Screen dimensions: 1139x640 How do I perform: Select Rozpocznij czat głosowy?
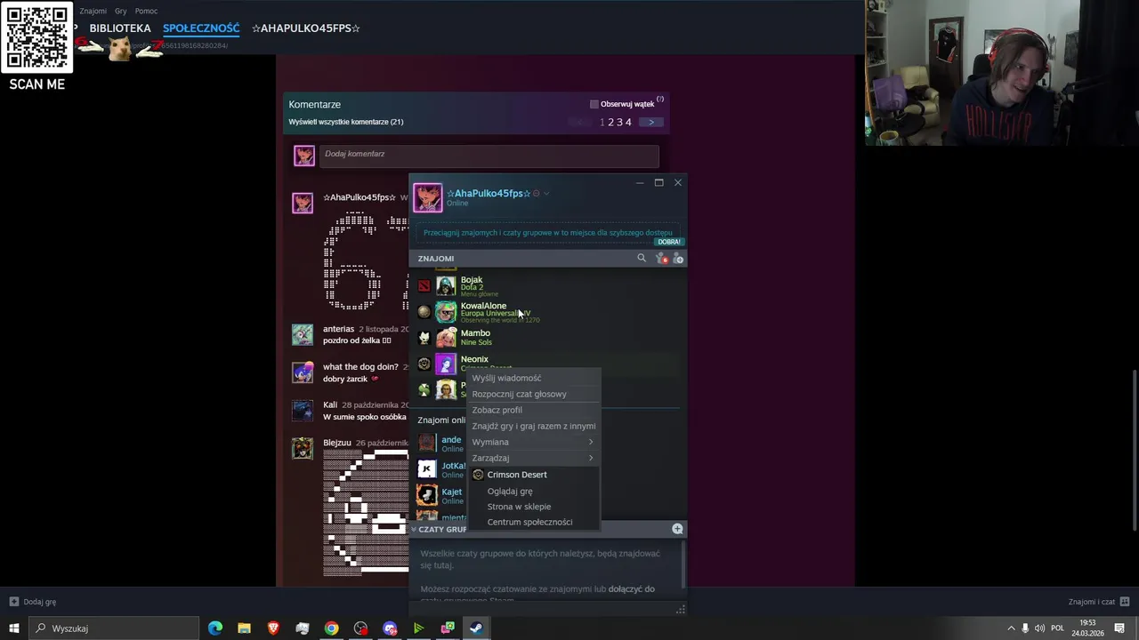coord(533,394)
